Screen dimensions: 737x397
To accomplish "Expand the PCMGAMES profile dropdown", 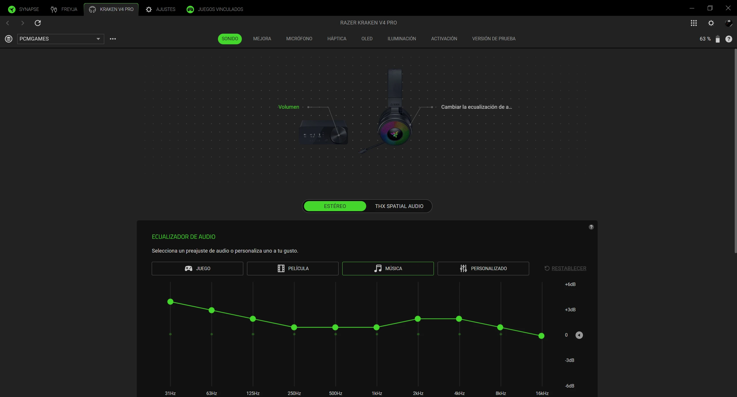I will [61, 39].
